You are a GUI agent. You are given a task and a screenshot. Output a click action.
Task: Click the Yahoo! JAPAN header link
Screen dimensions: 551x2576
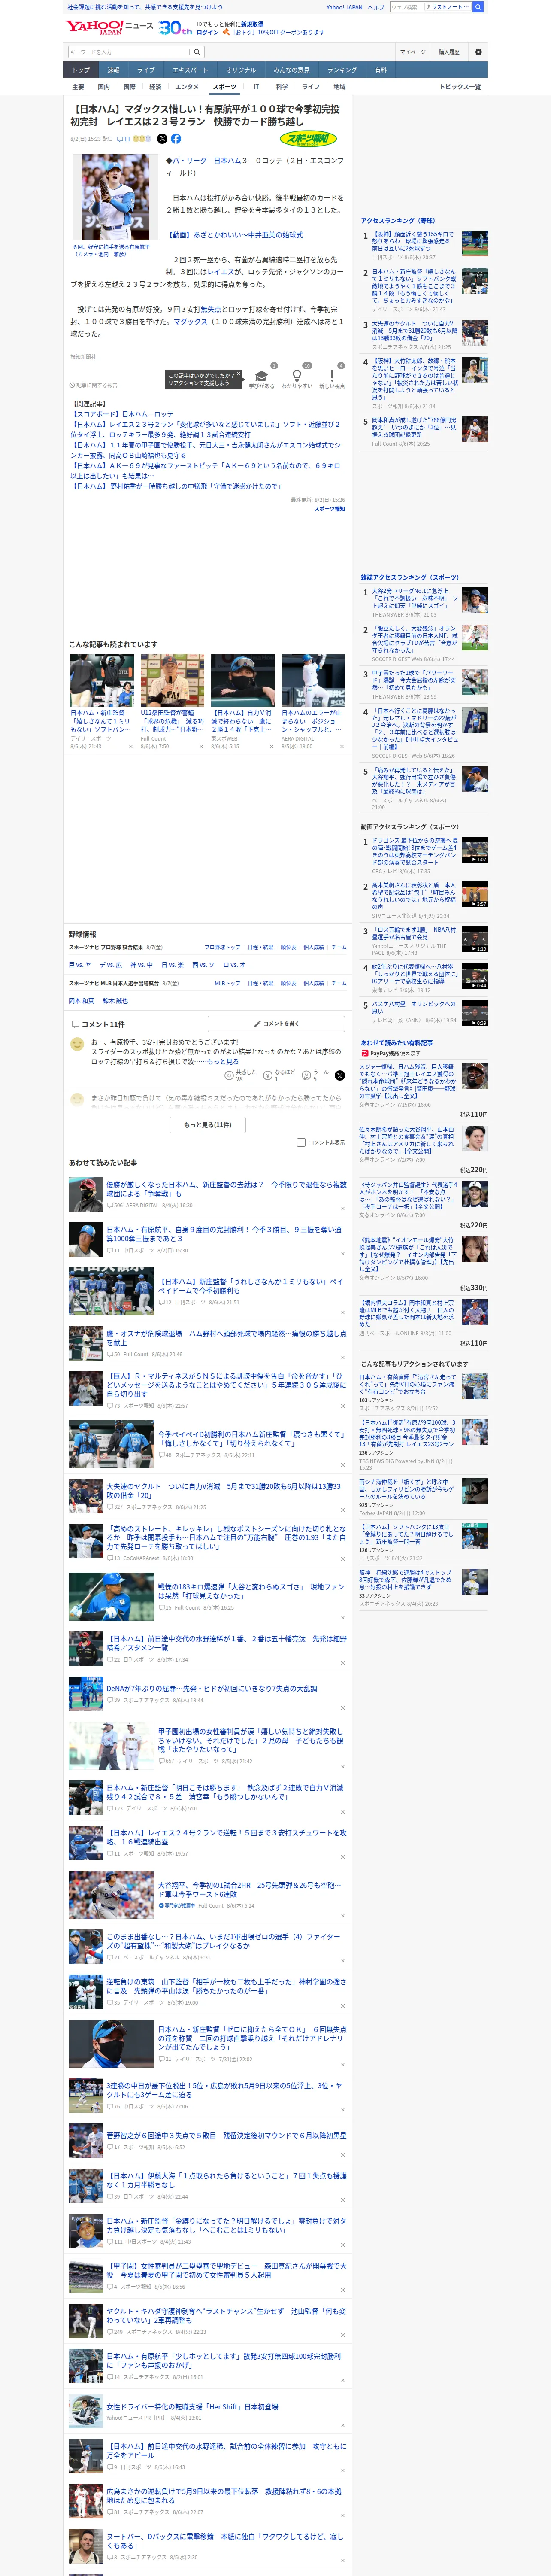click(344, 7)
